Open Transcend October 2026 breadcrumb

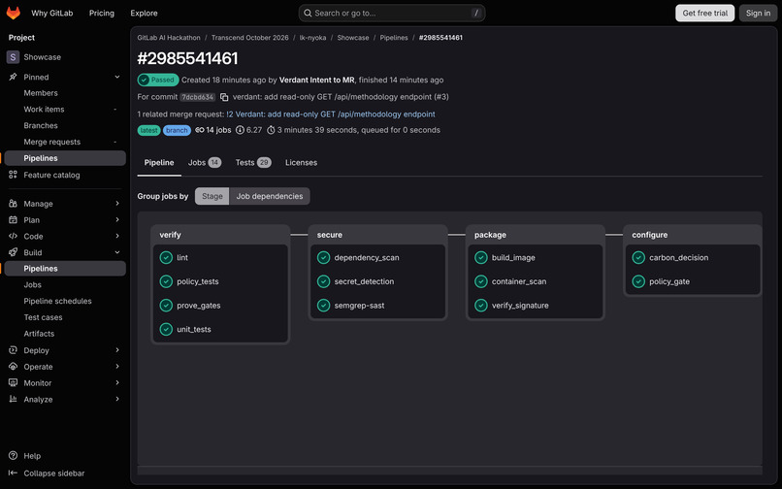coord(250,38)
